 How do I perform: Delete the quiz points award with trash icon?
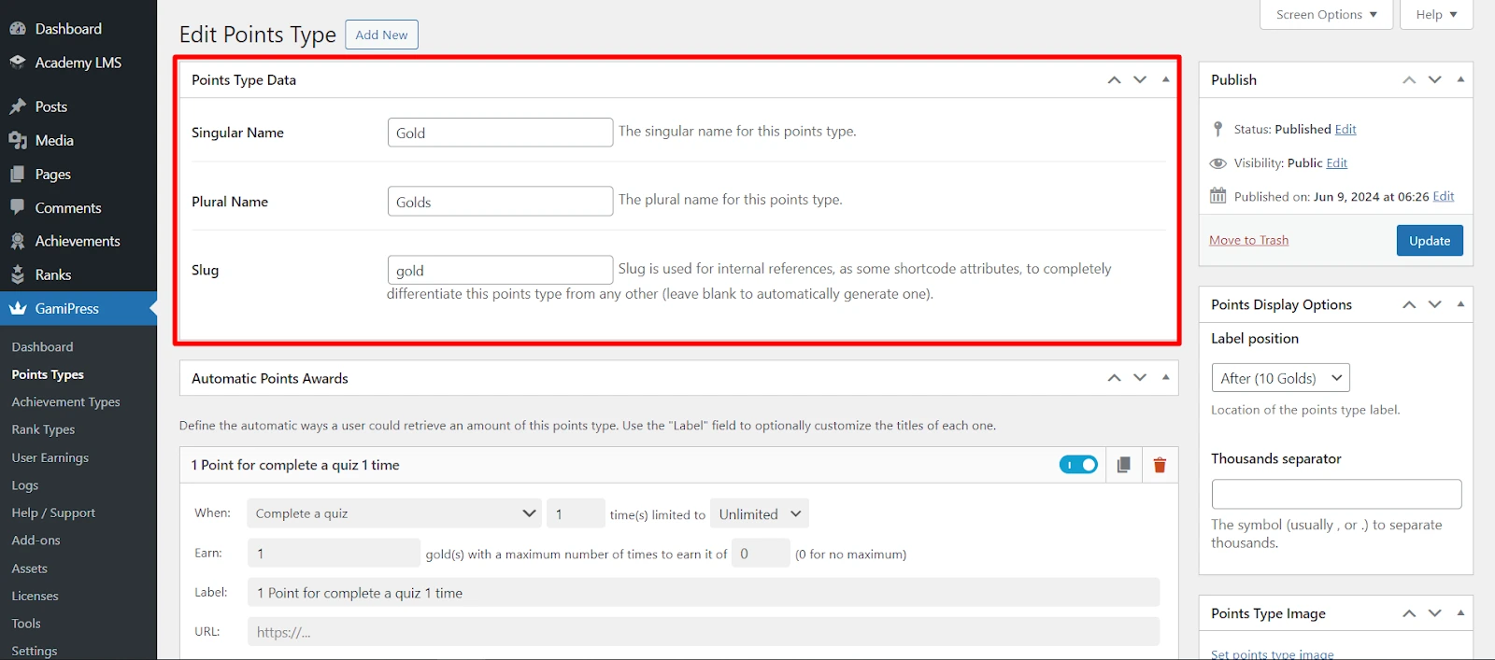pos(1160,465)
